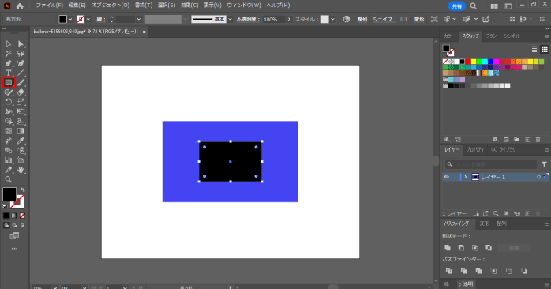Open 効果(C) menu
Viewport: 551px width, 289px height.
click(189, 6)
